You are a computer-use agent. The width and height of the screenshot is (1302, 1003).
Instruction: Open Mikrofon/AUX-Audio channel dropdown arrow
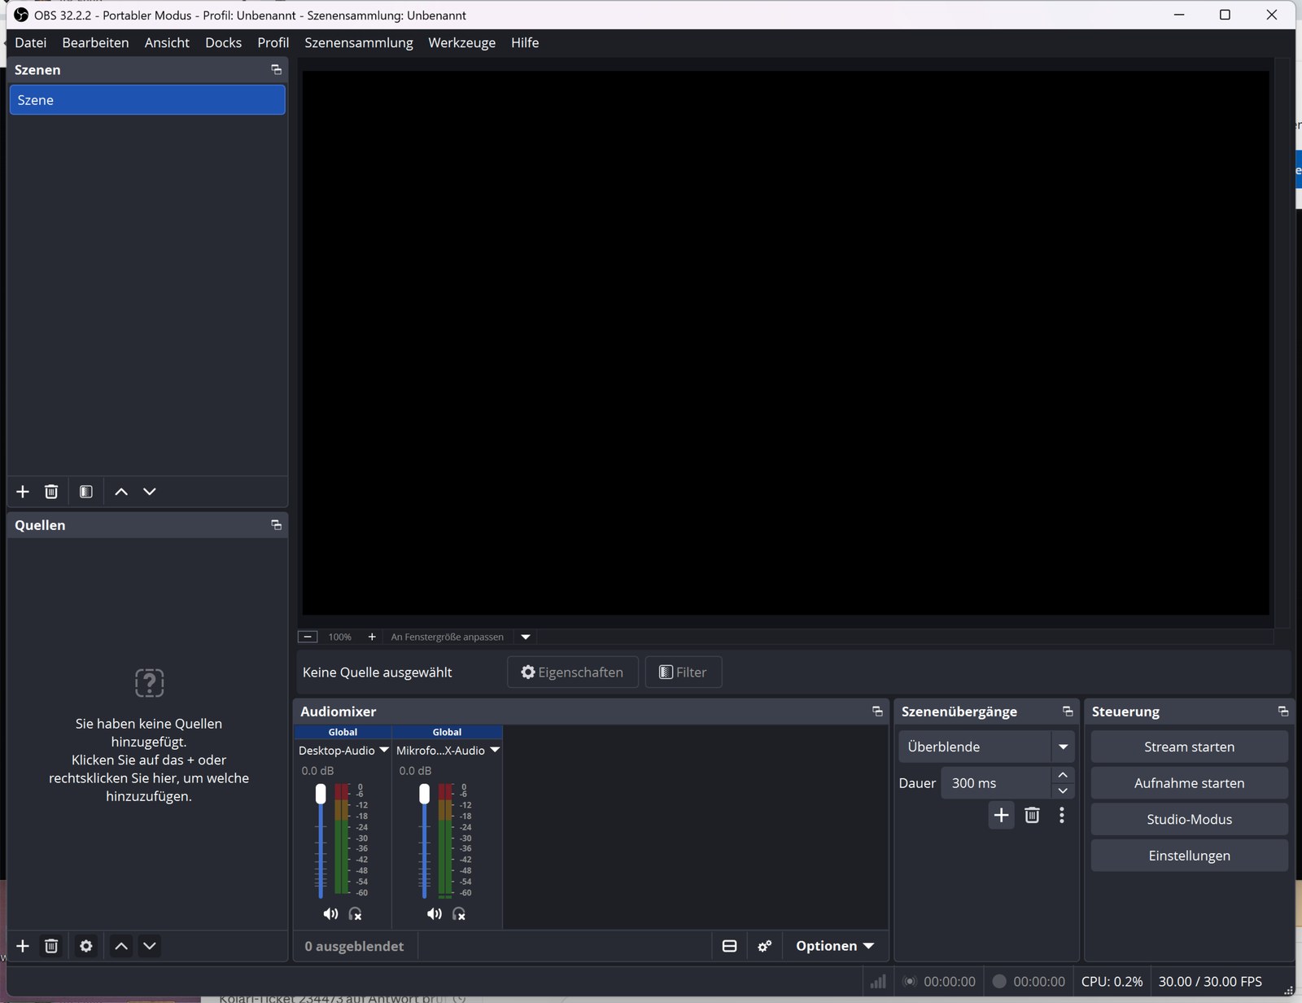point(495,750)
